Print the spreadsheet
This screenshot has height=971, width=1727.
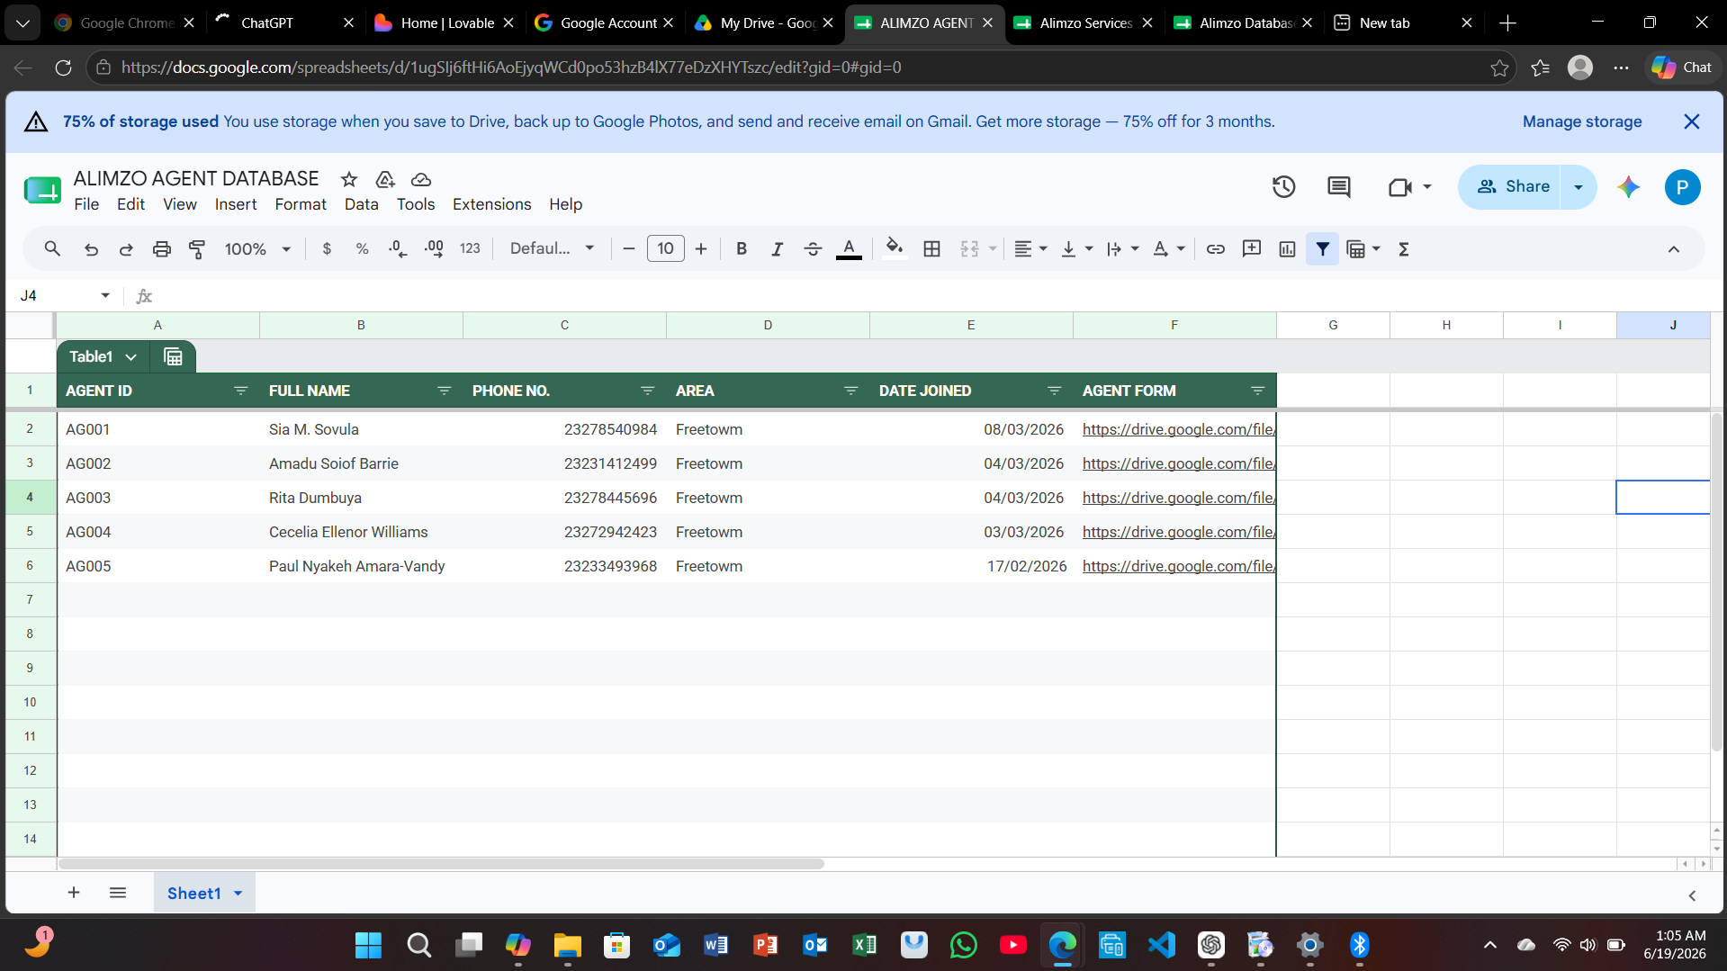[162, 248]
